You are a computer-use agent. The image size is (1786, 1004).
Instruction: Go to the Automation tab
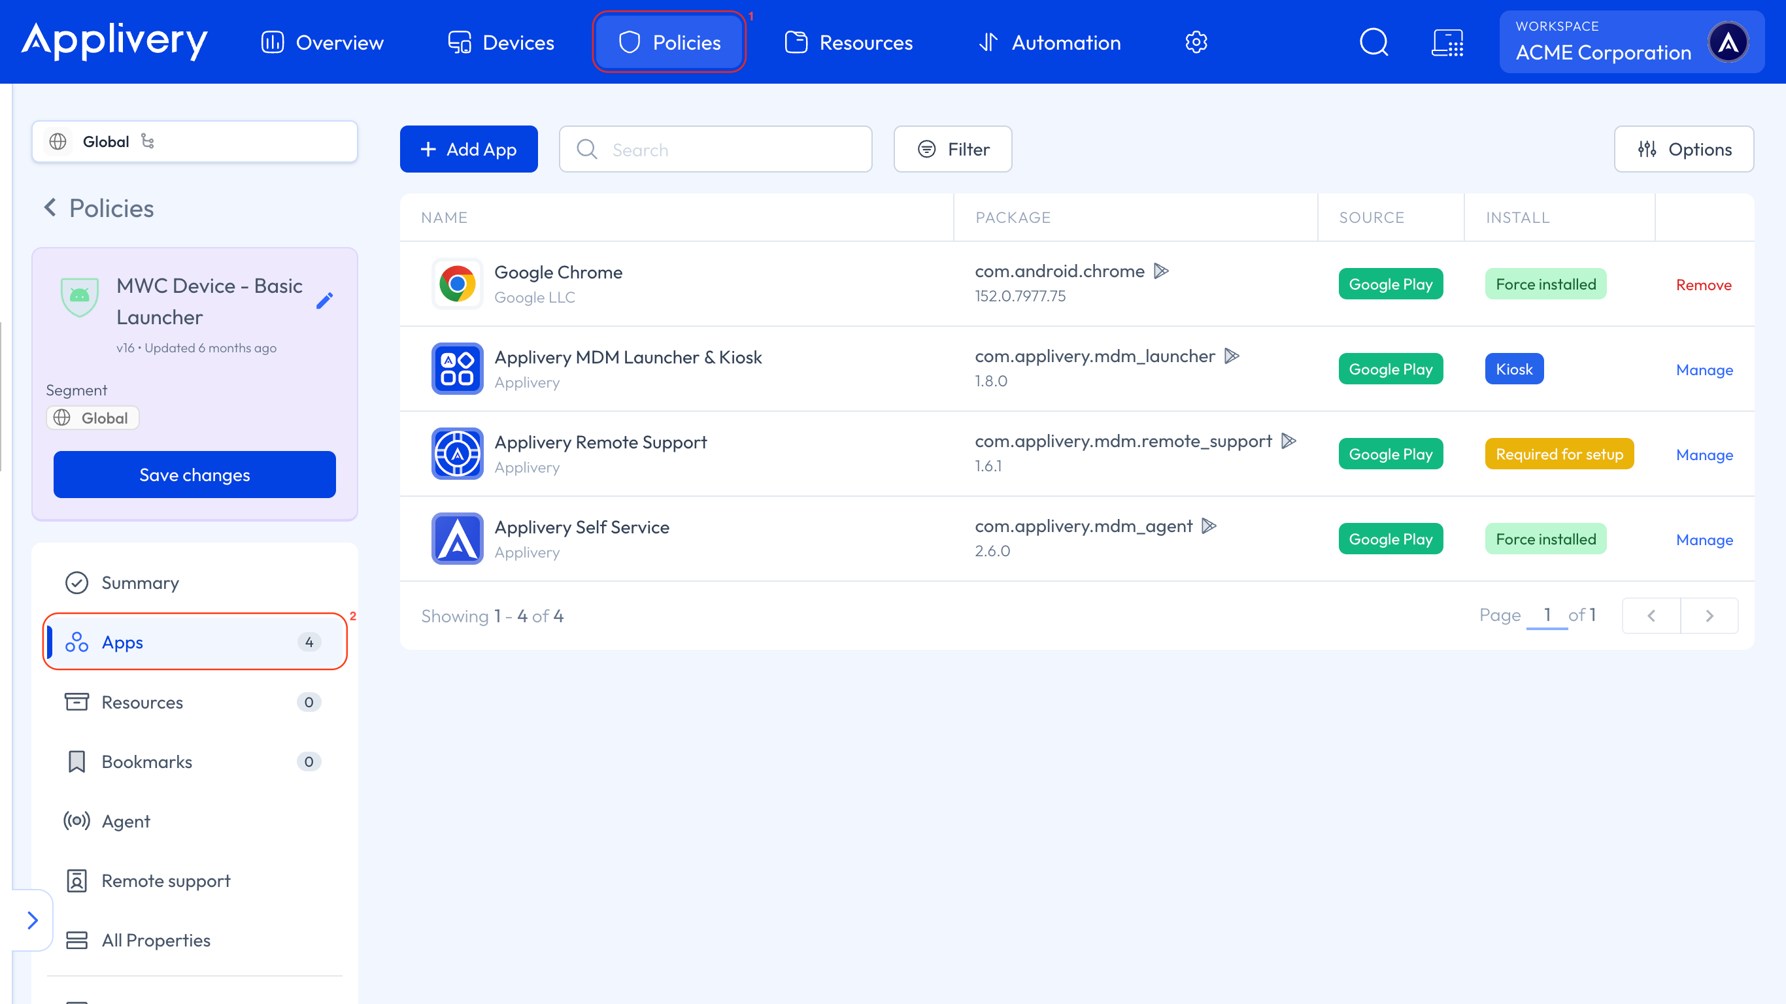pyautogui.click(x=1049, y=42)
